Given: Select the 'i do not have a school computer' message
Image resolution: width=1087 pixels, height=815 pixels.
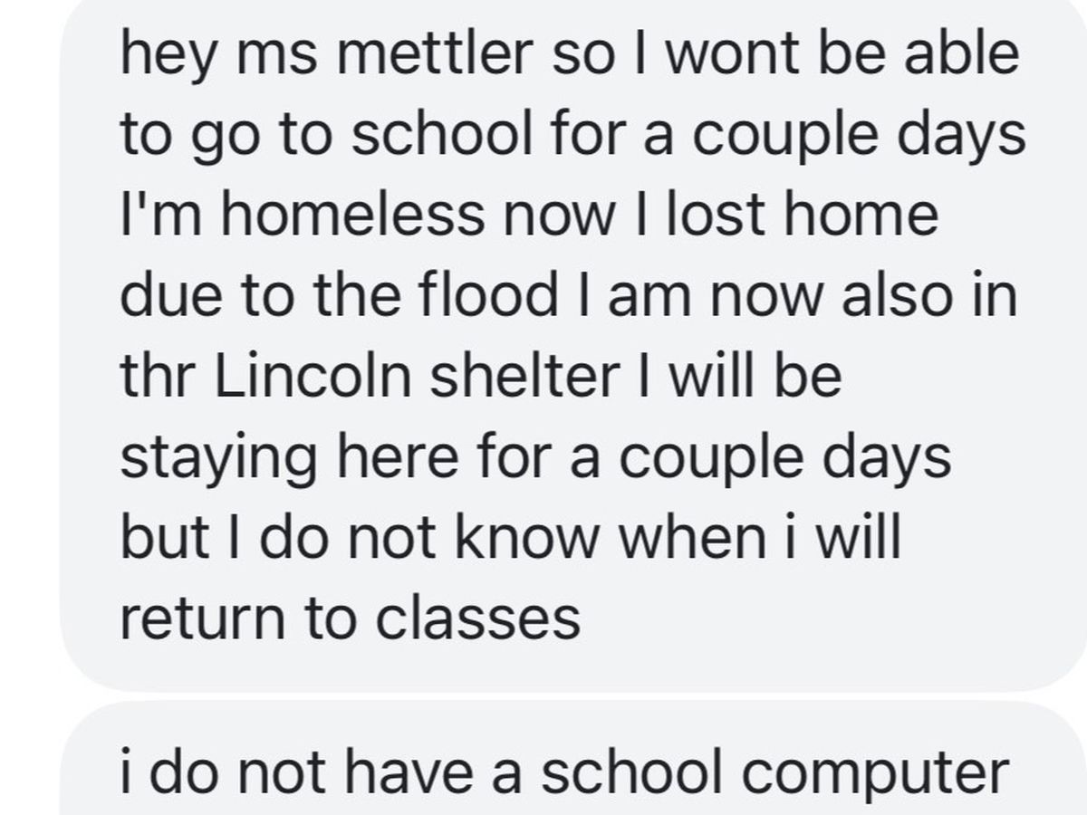Looking at the screenshot, I should (563, 772).
